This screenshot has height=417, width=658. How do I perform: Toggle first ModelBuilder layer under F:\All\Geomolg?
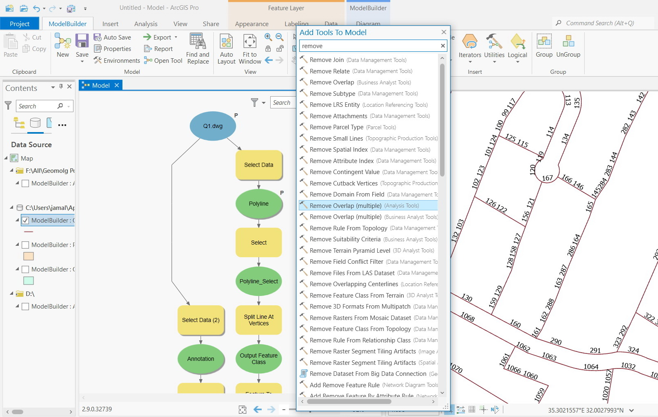coord(25,183)
